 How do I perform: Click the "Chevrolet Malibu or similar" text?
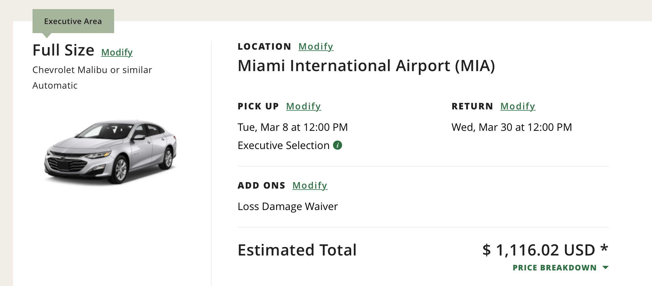[x=92, y=70]
